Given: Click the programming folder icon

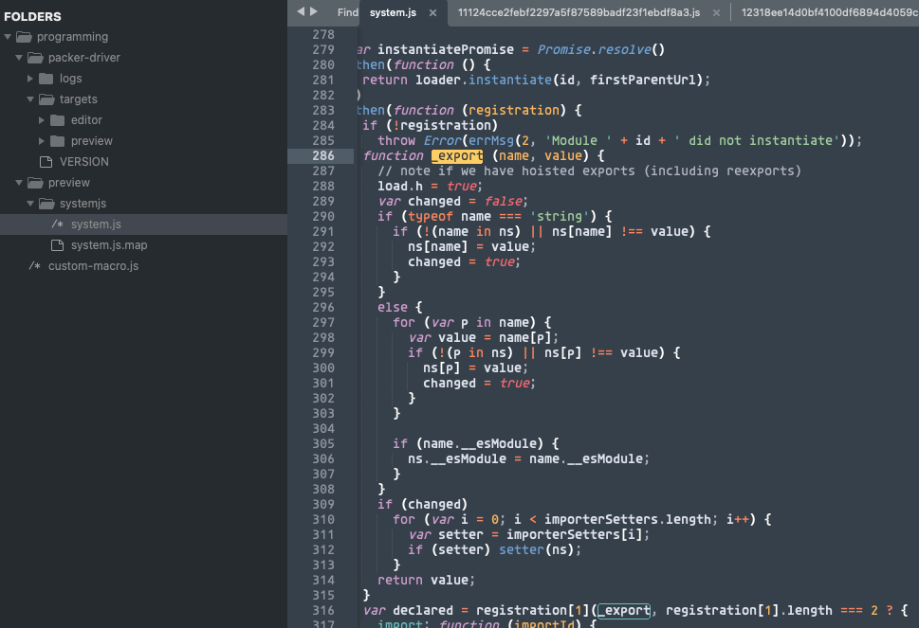Looking at the screenshot, I should coord(24,37).
